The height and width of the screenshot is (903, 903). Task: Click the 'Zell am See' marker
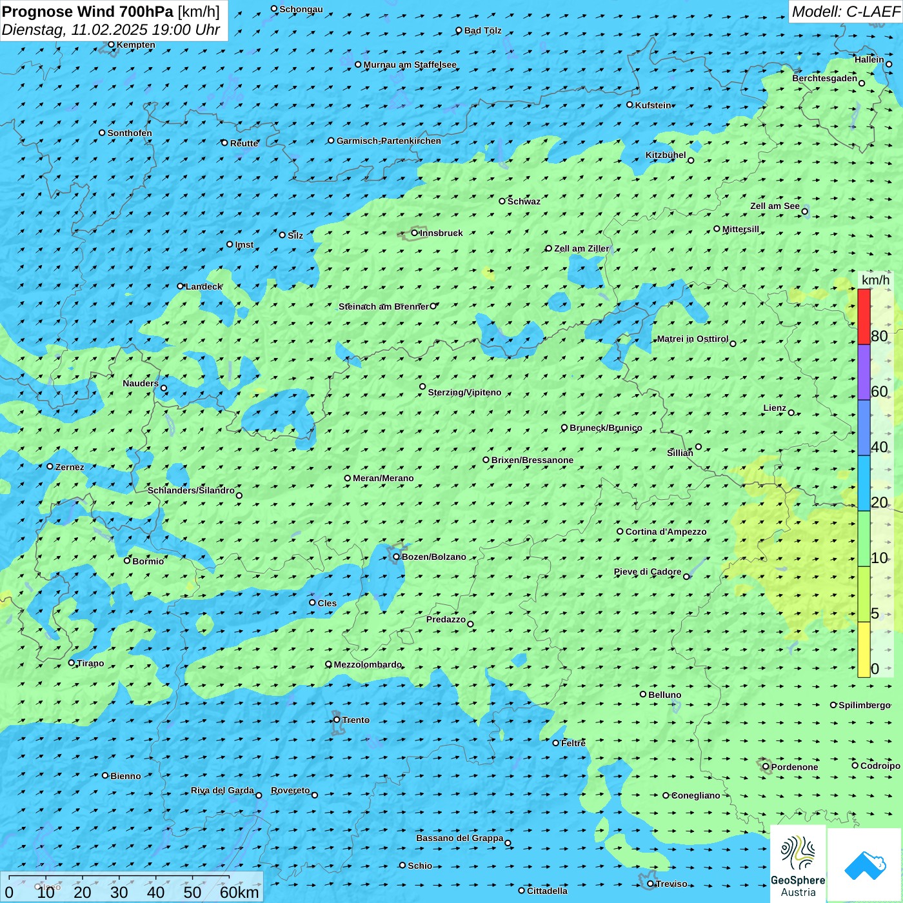804,212
